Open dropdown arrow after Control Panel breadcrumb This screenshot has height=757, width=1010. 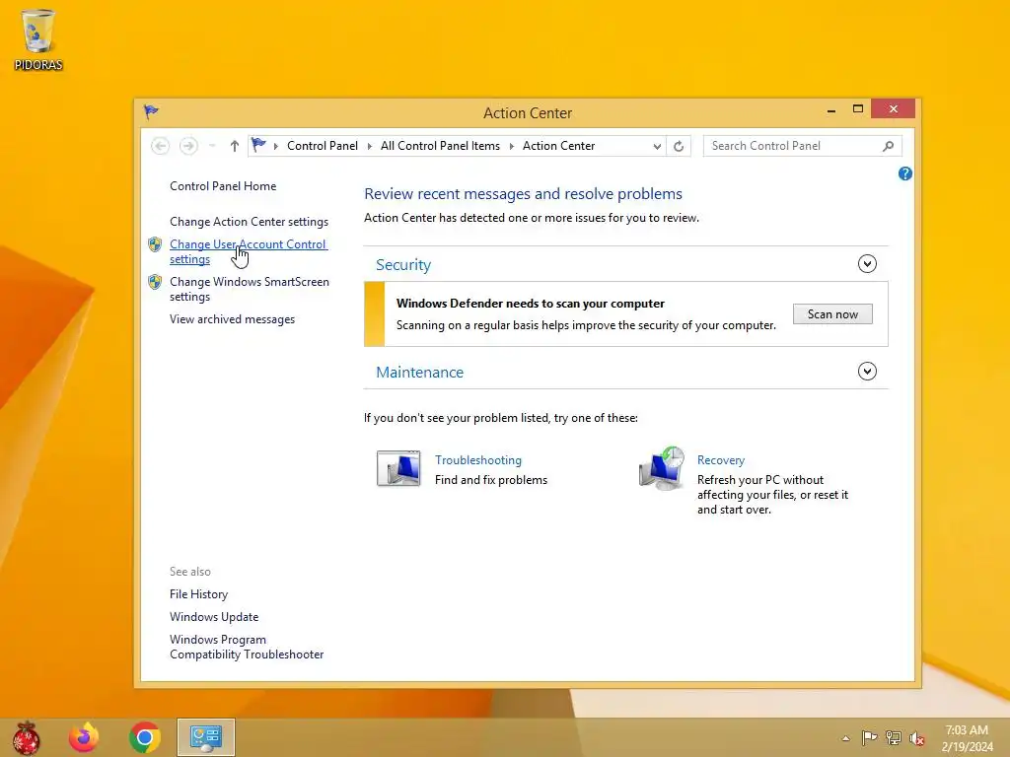[x=370, y=146]
